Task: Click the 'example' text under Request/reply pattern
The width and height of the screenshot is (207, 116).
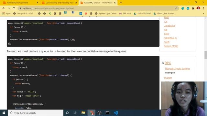Action: pos(170,72)
